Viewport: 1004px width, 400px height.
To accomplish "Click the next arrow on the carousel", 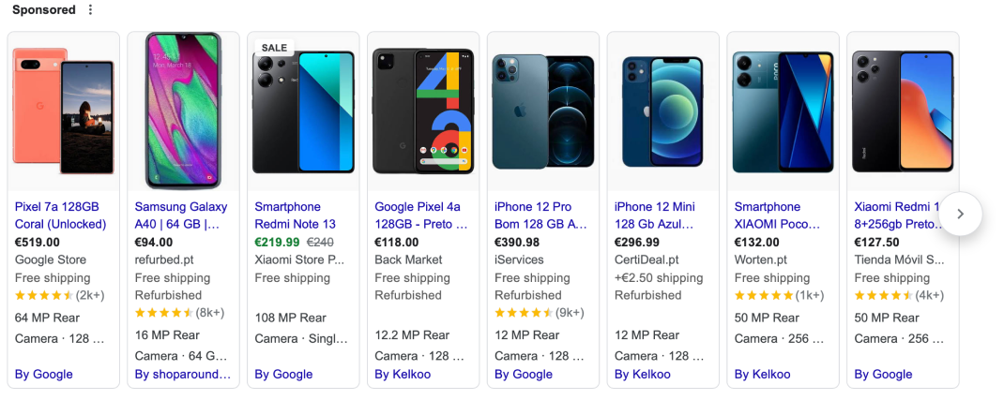I will [959, 214].
